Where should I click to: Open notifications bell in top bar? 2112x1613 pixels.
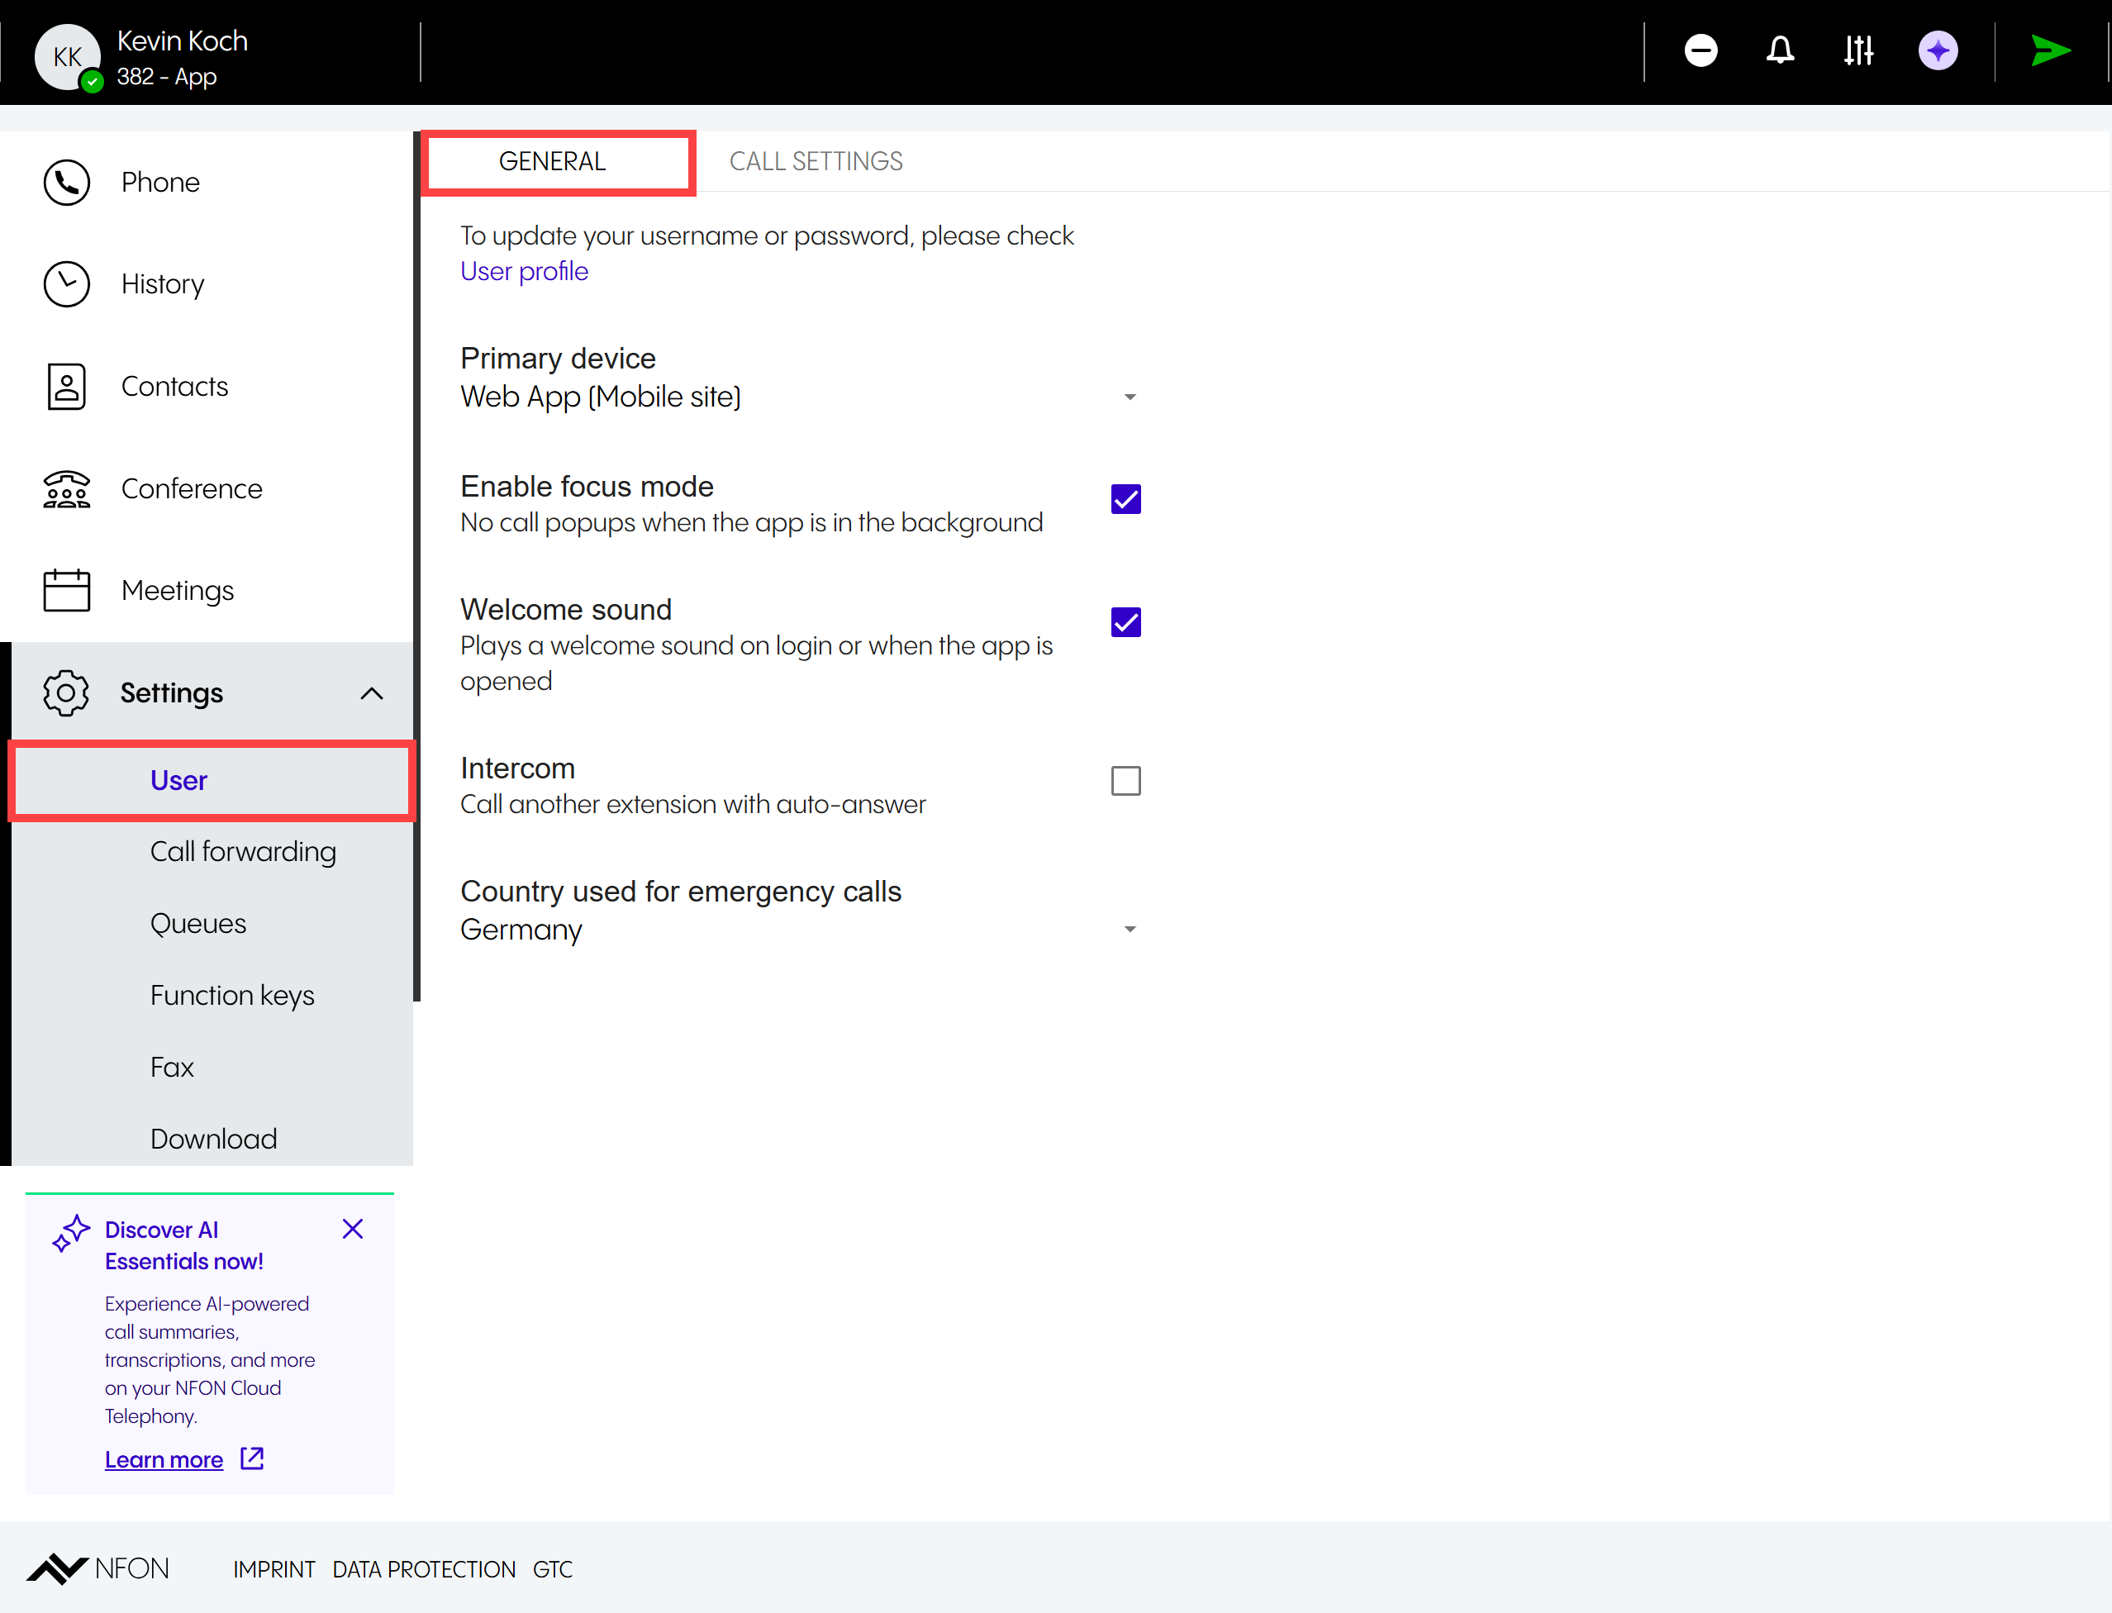[1780, 50]
